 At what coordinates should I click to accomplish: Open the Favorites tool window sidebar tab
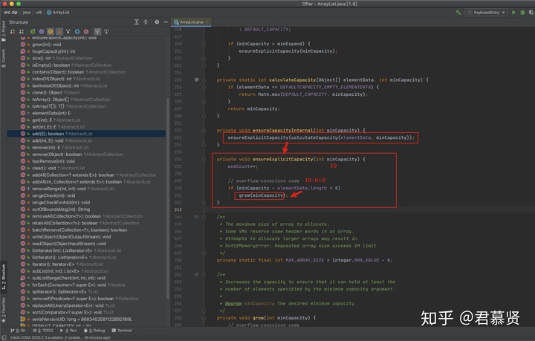[4, 310]
